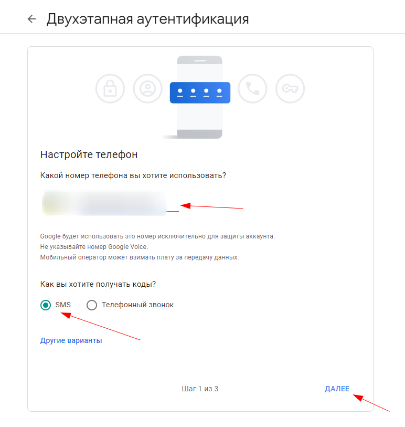Image resolution: width=405 pixels, height=427 pixels.
Task: Click the SMS option label
Action: pos(63,305)
